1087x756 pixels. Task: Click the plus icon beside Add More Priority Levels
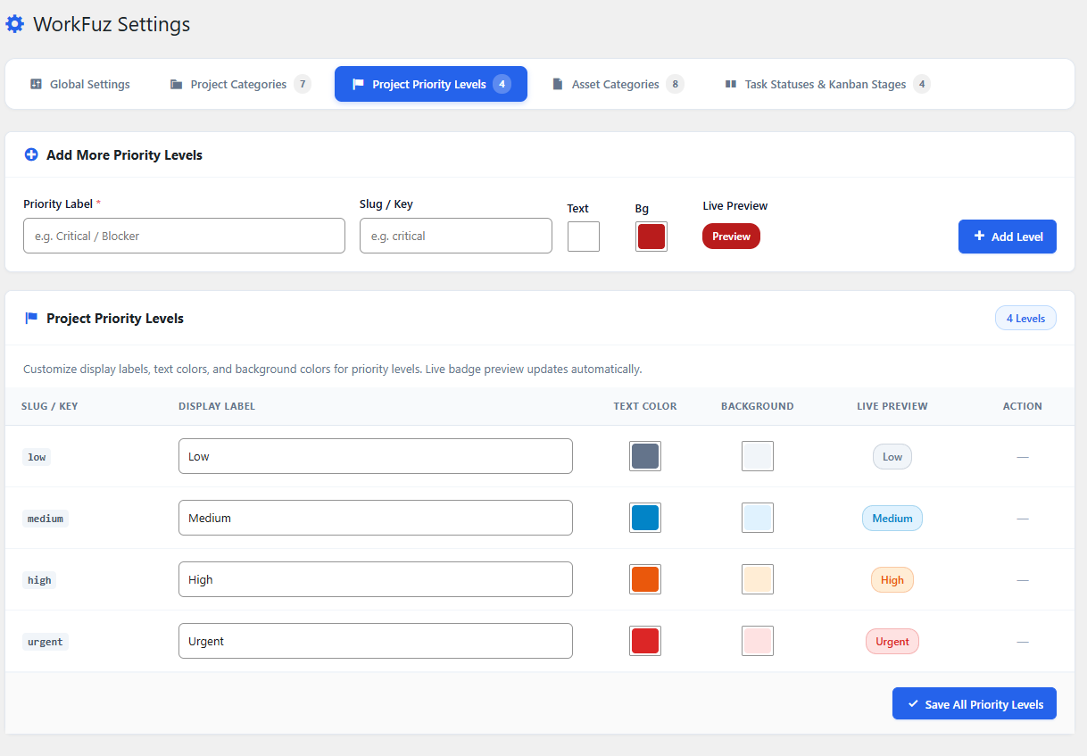point(31,154)
